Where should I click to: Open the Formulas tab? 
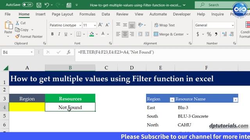pyautogui.click(x=87, y=14)
